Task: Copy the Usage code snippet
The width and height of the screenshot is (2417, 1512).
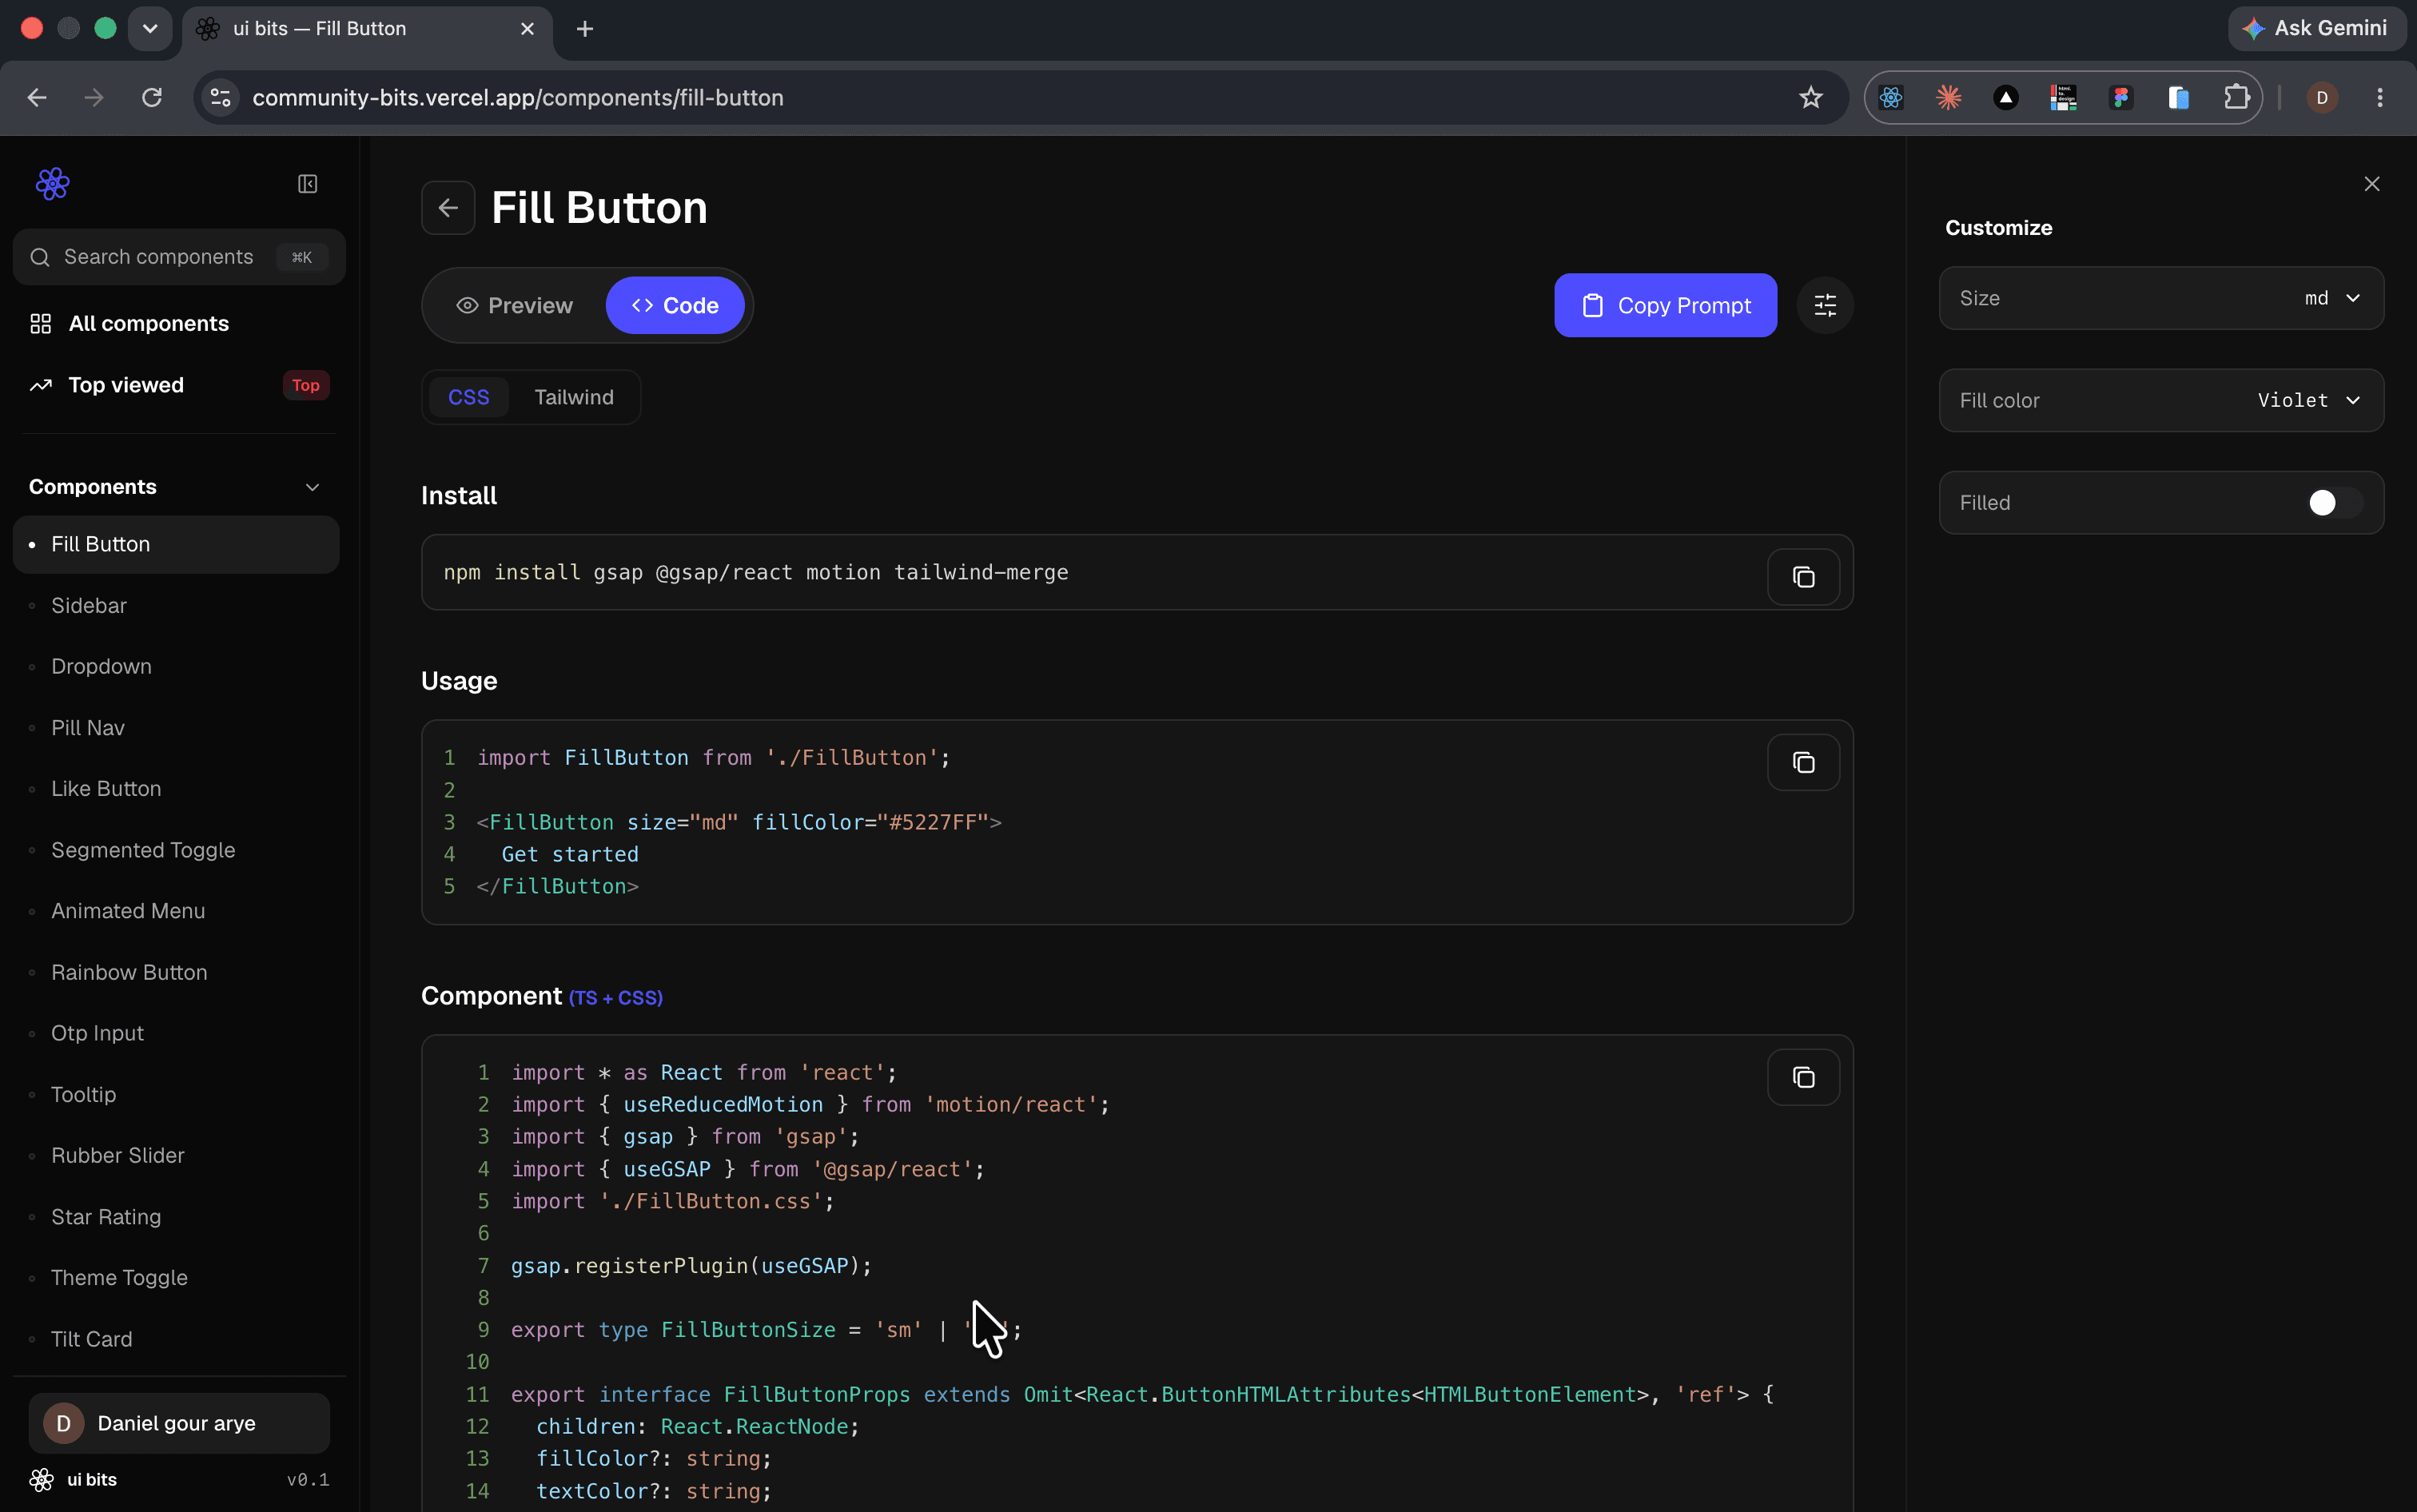Action: click(1803, 763)
